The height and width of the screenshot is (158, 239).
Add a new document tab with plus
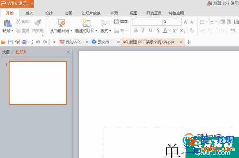click(189, 42)
